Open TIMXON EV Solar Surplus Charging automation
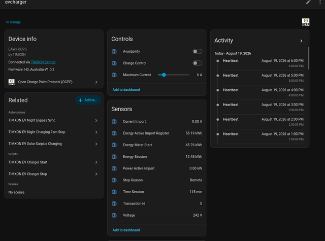Screen dimensions: 325x241 point(53,144)
